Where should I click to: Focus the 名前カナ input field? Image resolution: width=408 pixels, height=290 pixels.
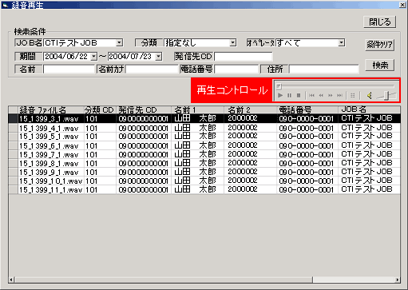[x=152, y=70]
